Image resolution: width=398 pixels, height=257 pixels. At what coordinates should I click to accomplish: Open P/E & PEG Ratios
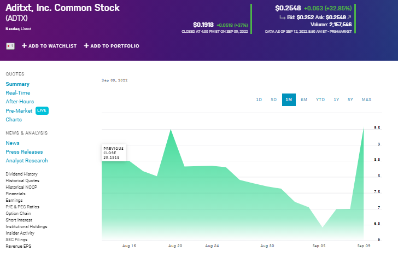22,207
